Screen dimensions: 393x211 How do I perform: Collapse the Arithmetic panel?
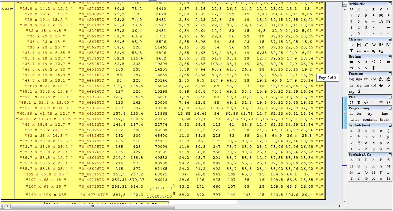coord(390,4)
